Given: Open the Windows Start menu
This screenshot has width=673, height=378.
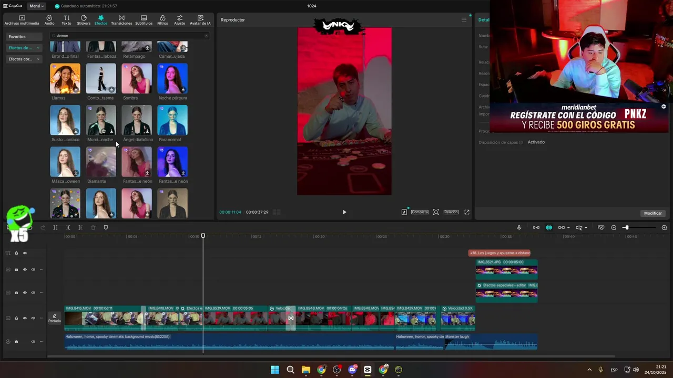Looking at the screenshot, I should pyautogui.click(x=275, y=370).
